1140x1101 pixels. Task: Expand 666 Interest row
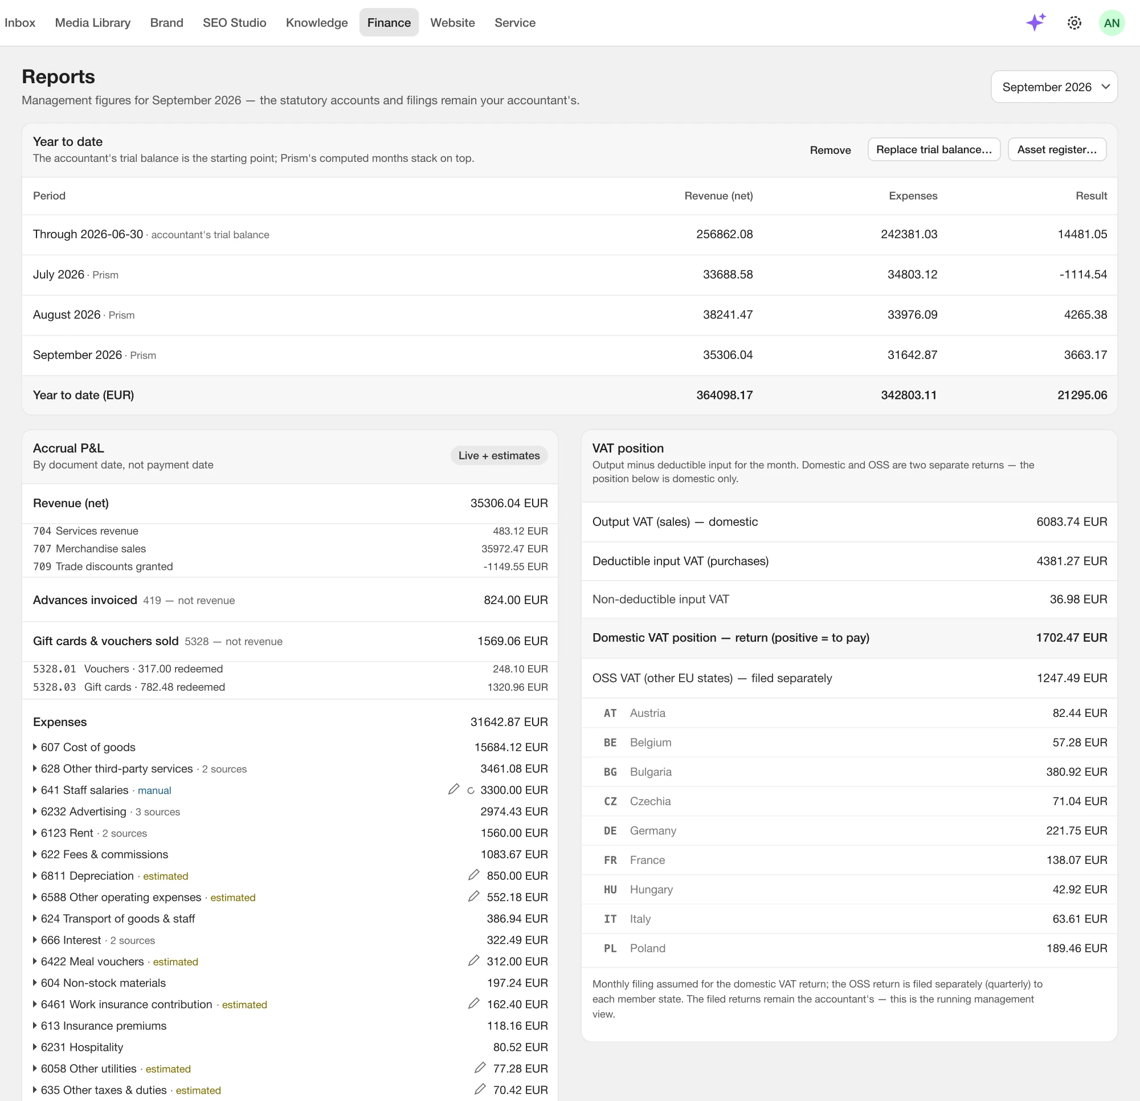(x=290, y=940)
